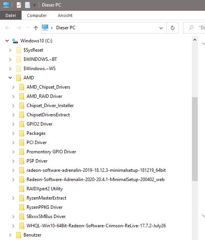Collapse the Windows10 (C:) drive node

(x=7, y=41)
